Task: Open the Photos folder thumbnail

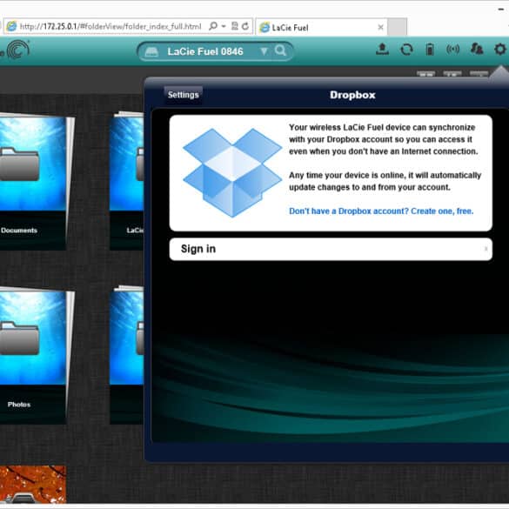Action: tap(33, 356)
